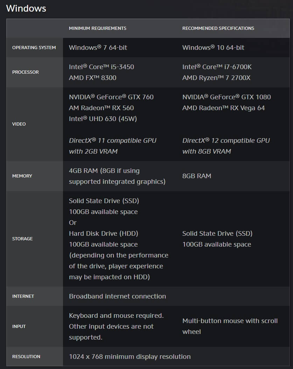This screenshot has width=293, height=369.
Task: Click the AMD Ryzen 7 2700X text
Action: tap(216, 78)
